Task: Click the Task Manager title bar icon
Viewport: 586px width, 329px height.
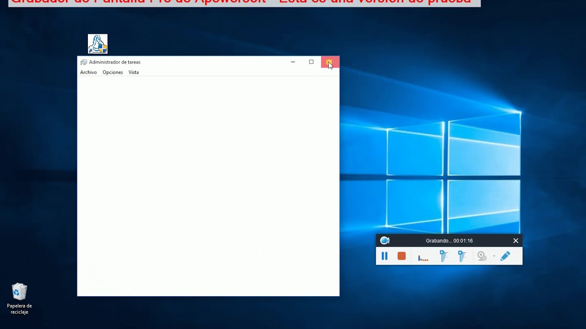Action: click(x=84, y=62)
